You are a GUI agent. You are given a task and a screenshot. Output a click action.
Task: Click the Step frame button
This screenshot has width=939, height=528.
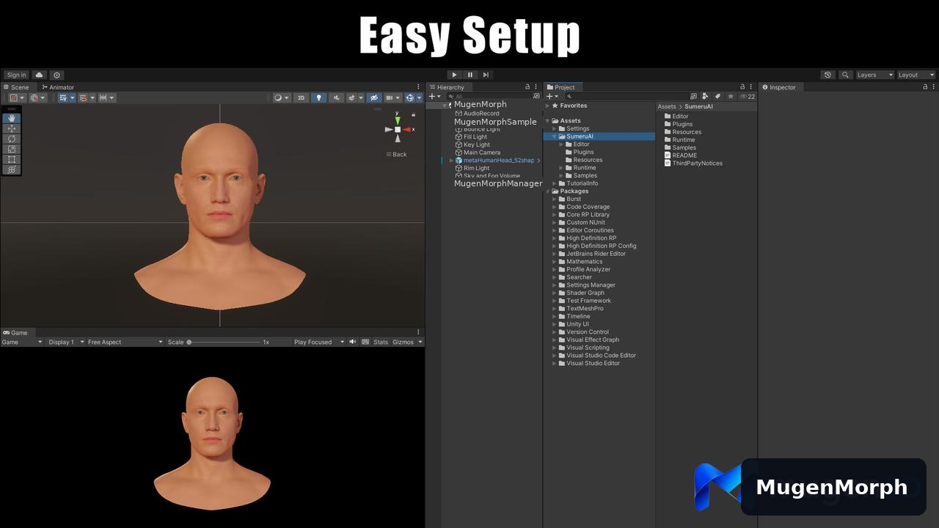tap(486, 75)
